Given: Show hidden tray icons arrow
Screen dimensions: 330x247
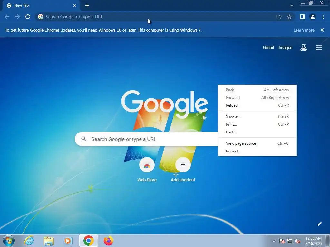Looking at the screenshot, I should click(x=274, y=241).
